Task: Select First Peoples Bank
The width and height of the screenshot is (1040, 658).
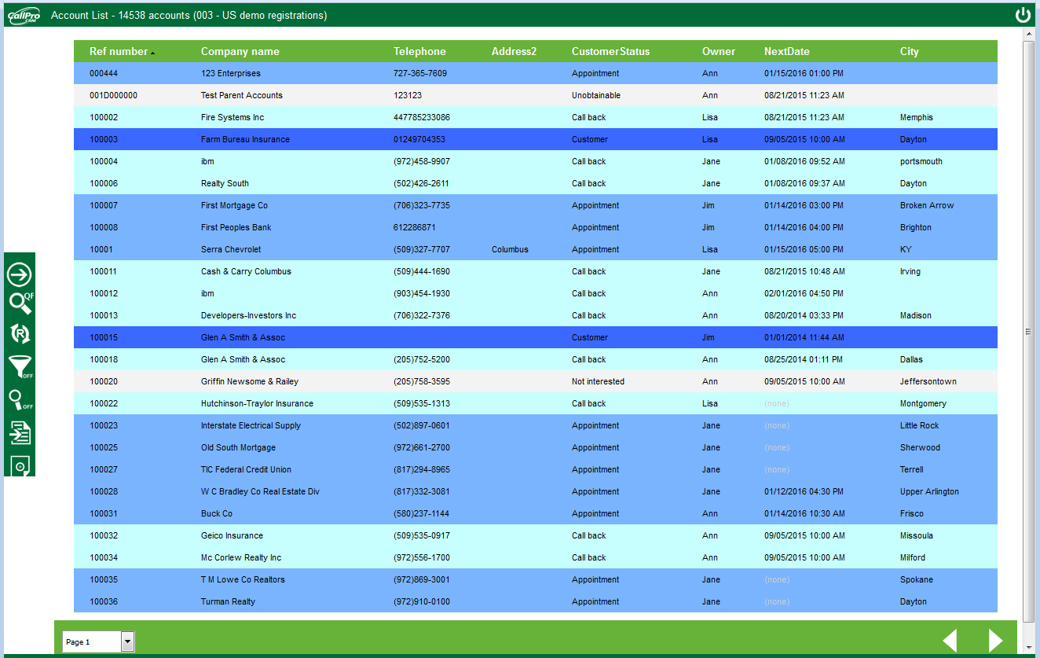Action: pyautogui.click(x=236, y=227)
